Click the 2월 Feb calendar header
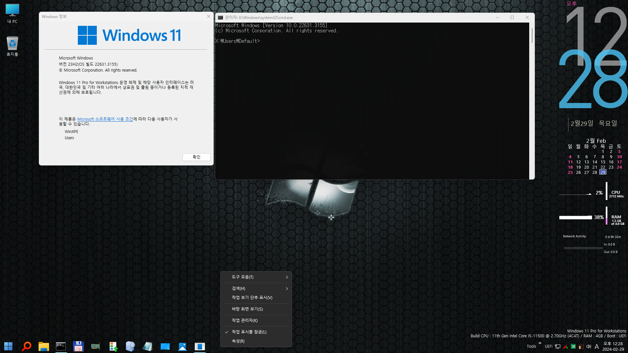Viewport: 628px width, 353px height. (596, 141)
